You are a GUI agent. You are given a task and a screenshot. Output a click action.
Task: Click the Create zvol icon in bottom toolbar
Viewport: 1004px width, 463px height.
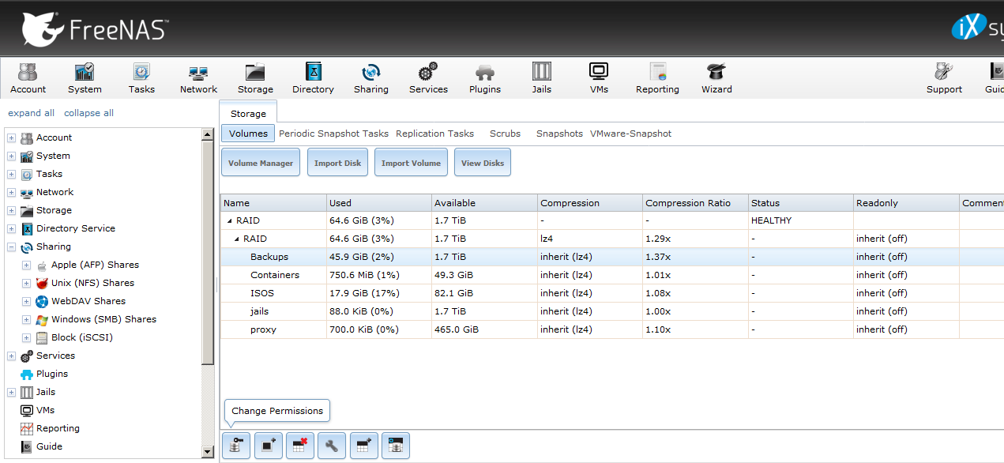tap(396, 446)
